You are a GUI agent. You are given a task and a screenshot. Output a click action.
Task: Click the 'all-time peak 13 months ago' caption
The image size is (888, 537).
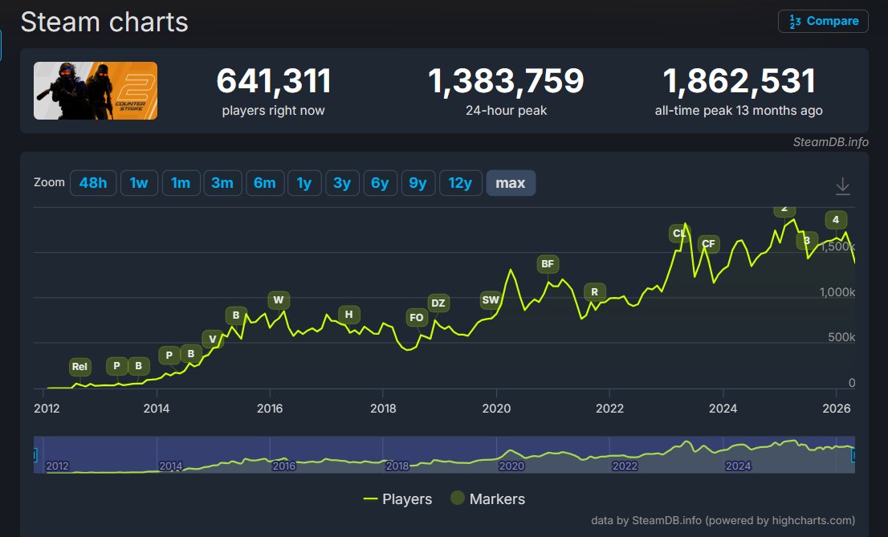(x=739, y=111)
